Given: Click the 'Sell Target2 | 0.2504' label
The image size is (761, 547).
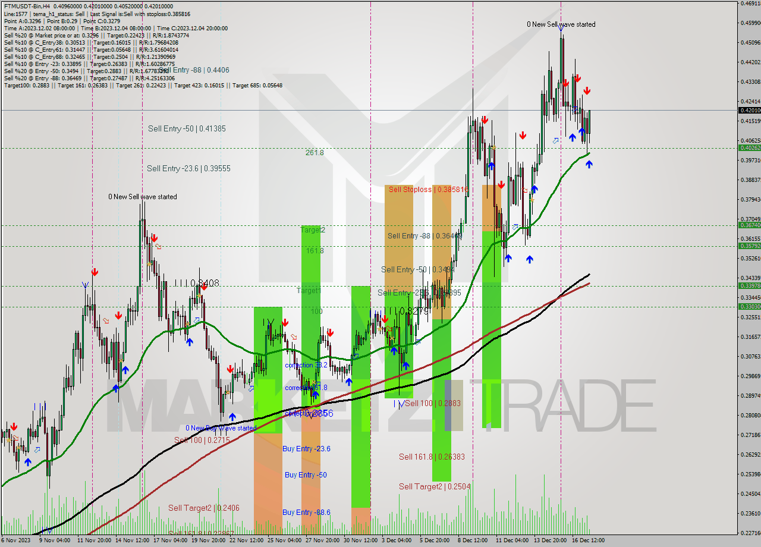Looking at the screenshot, I should 435,486.
